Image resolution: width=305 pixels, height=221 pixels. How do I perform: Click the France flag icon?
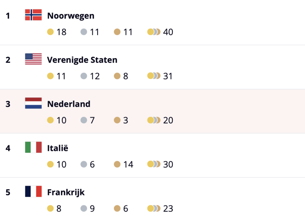coord(33,191)
